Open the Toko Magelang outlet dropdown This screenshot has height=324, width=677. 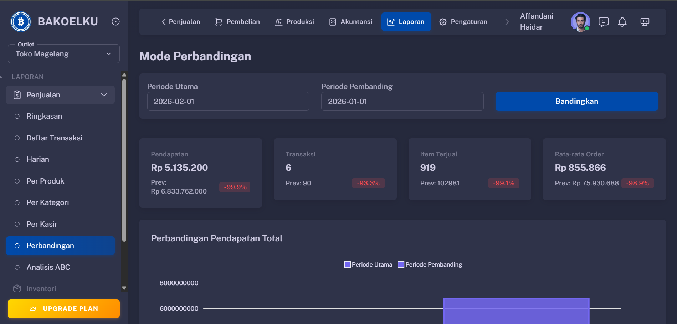pyautogui.click(x=63, y=53)
